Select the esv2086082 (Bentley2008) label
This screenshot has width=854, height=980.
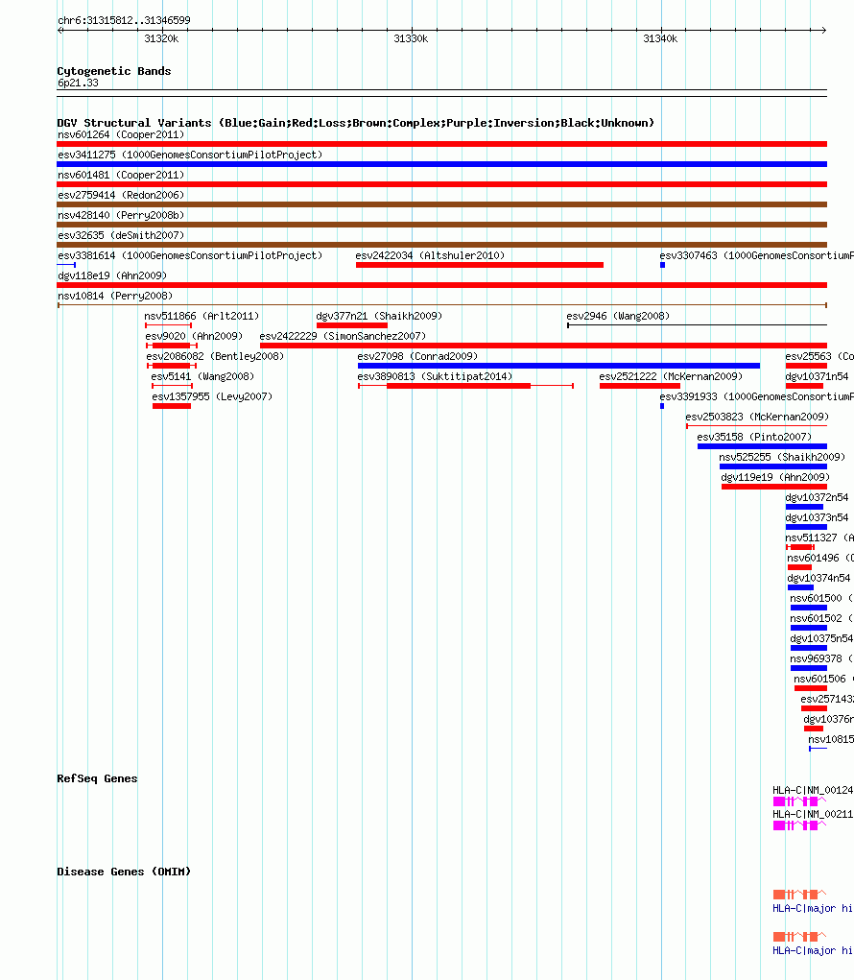215,356
